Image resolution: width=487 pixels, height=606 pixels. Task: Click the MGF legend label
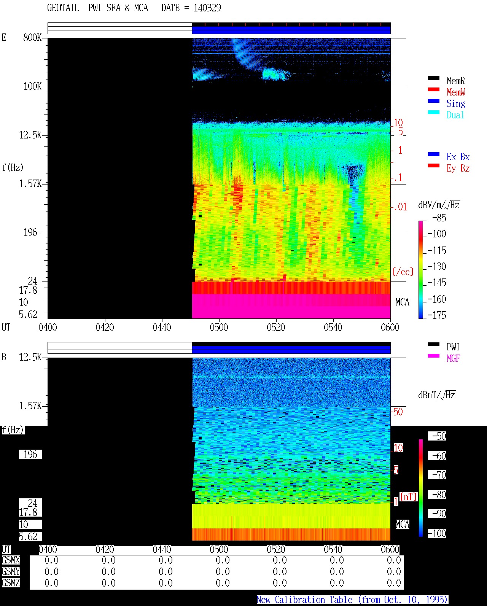454,358
